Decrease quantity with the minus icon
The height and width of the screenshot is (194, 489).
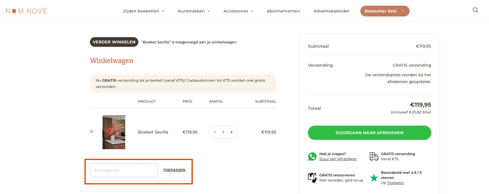[x=215, y=132]
